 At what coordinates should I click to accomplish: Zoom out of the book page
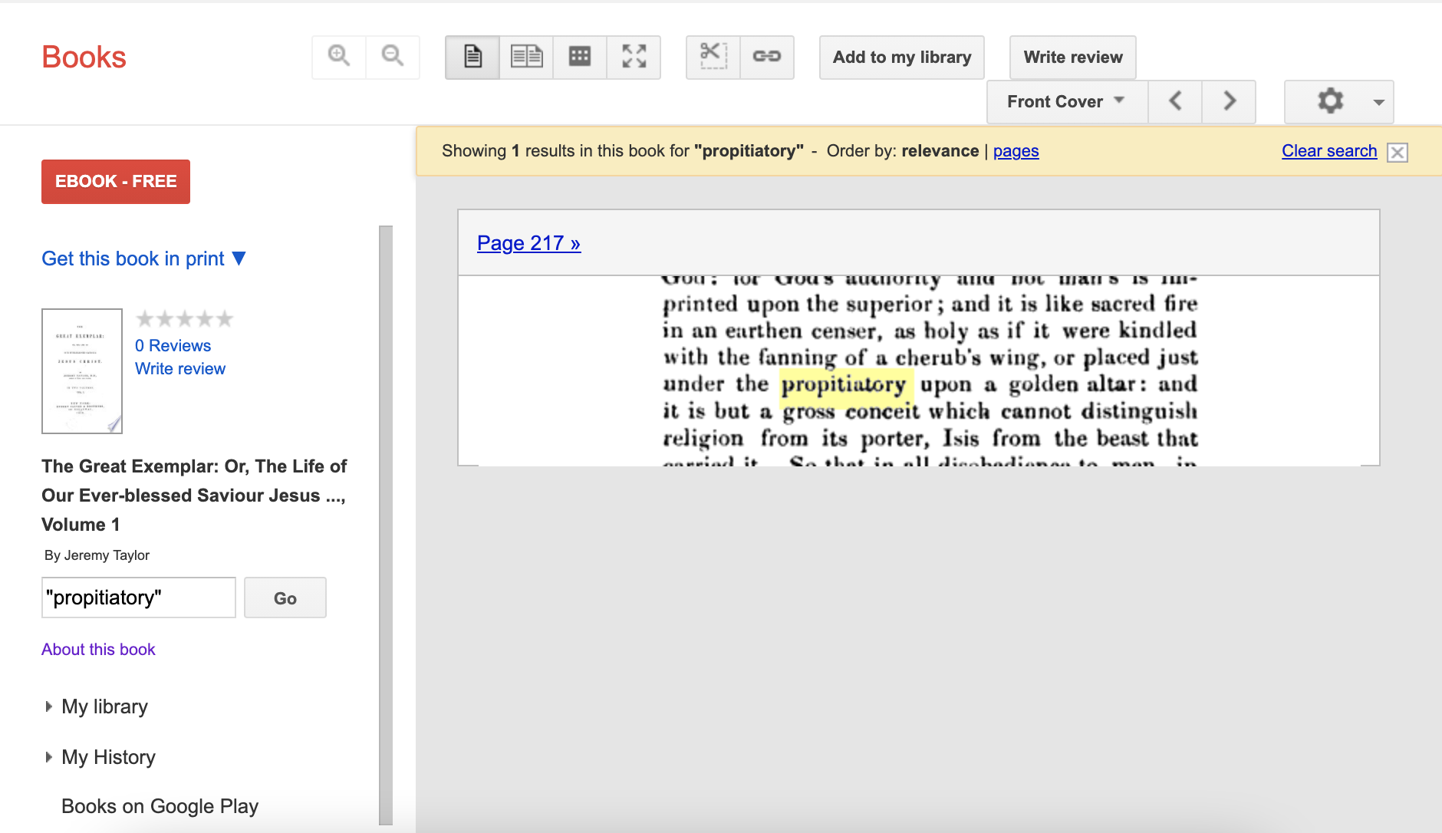coord(393,57)
